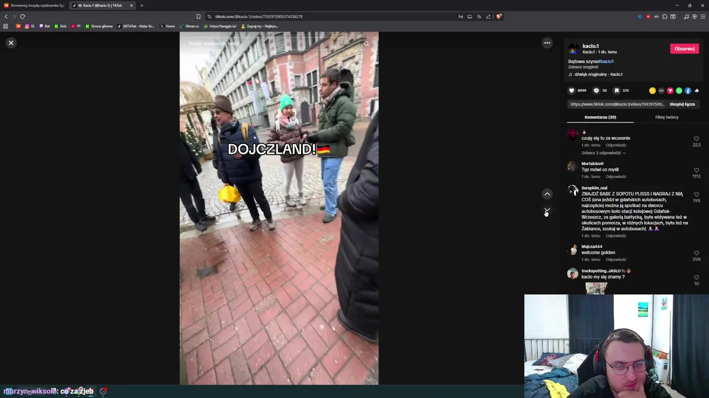Open Mortalciov0 commenter profile name
Image resolution: width=709 pixels, height=398 pixels.
[592, 164]
